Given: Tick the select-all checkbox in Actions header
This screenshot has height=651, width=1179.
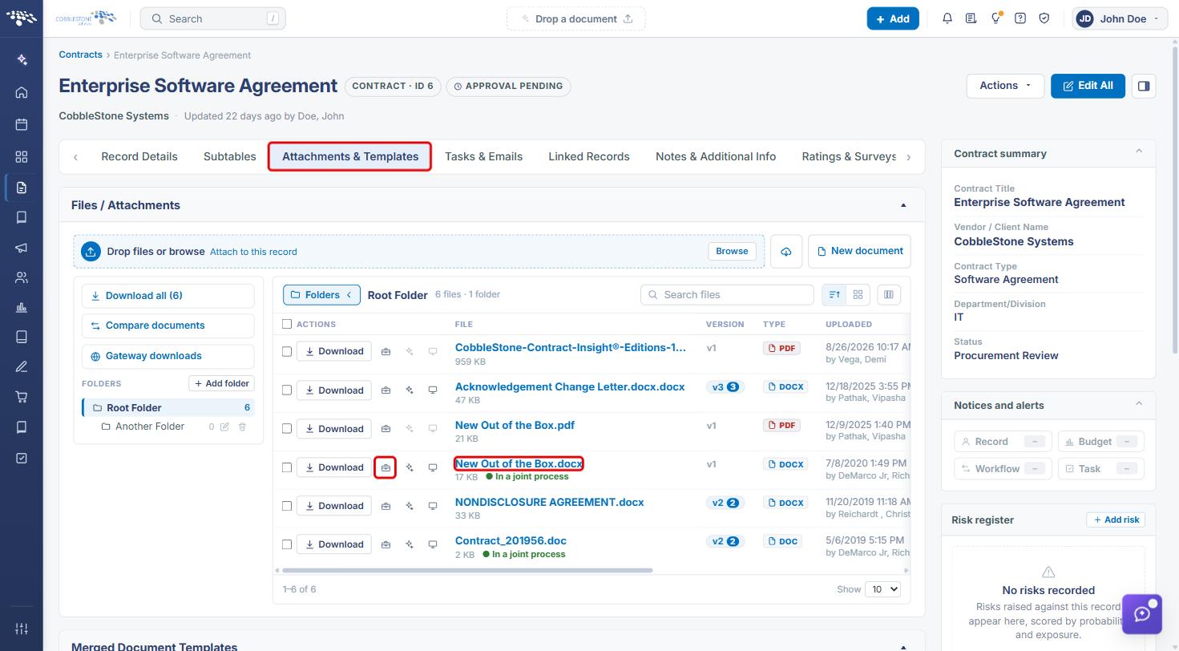Looking at the screenshot, I should click(x=287, y=324).
